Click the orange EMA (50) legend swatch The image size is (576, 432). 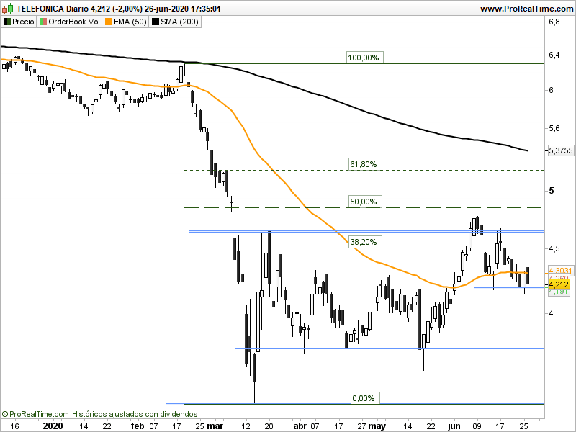109,22
